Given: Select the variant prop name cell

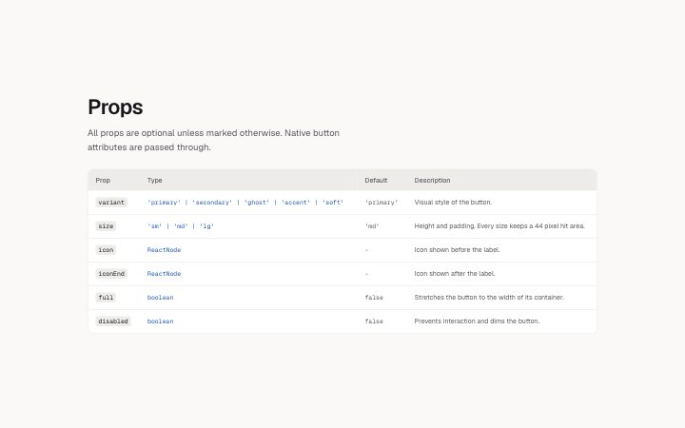Looking at the screenshot, I should tap(111, 203).
